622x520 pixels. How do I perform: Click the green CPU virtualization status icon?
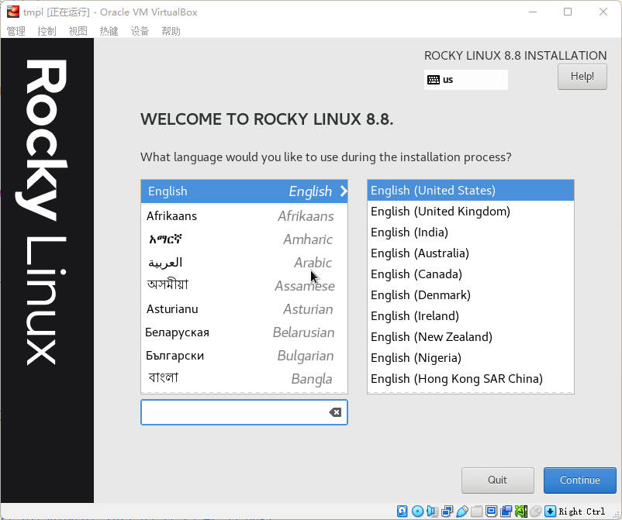521,511
